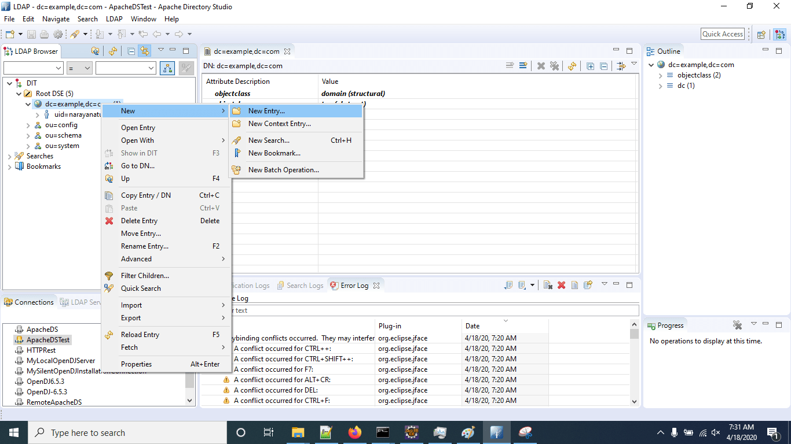
Task: Click the Open Perspective icon
Action: (x=761, y=35)
